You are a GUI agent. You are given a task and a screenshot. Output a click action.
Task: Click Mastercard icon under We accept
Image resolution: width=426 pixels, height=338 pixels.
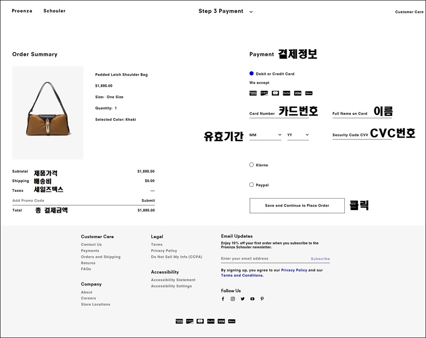[x=275, y=93]
